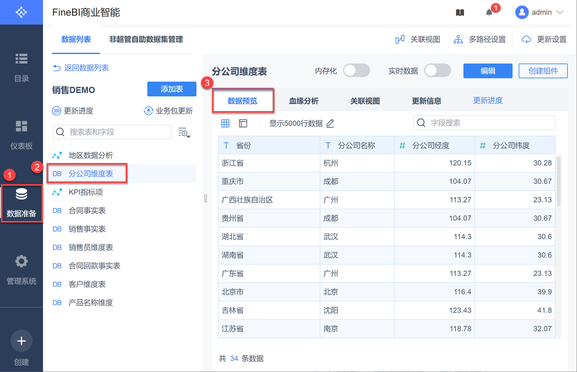Click the data table vertical scrollbar

click(558, 181)
